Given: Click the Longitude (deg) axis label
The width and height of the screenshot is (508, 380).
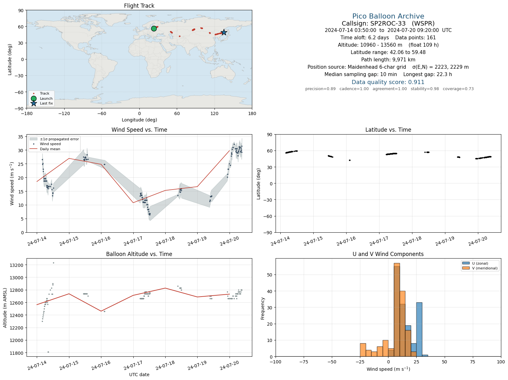Looking at the screenshot, I should pyautogui.click(x=139, y=120).
